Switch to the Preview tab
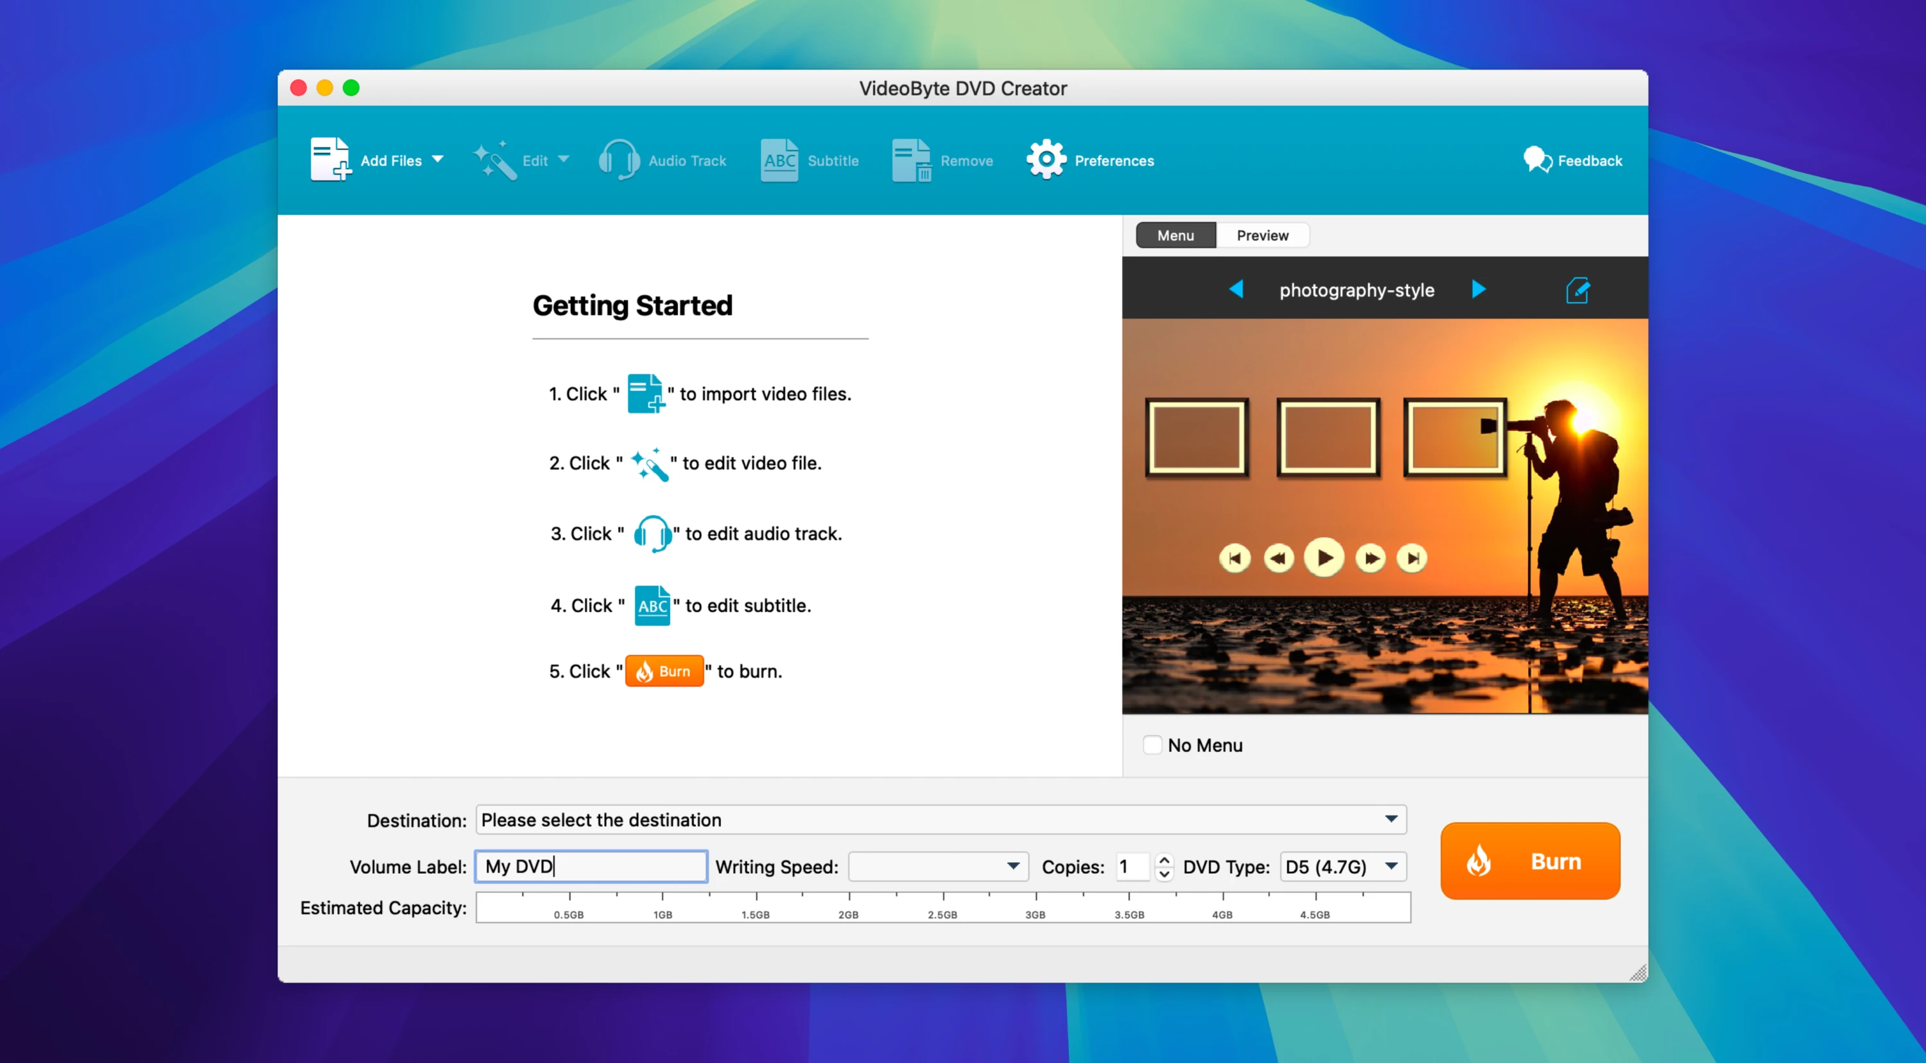The width and height of the screenshot is (1926, 1063). click(1263, 235)
